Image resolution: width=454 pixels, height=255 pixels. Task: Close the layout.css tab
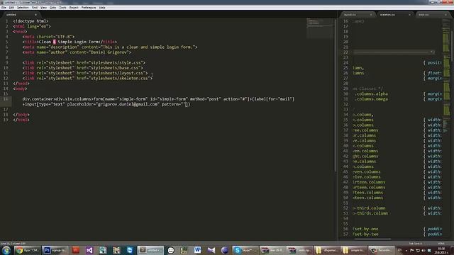click(x=371, y=14)
